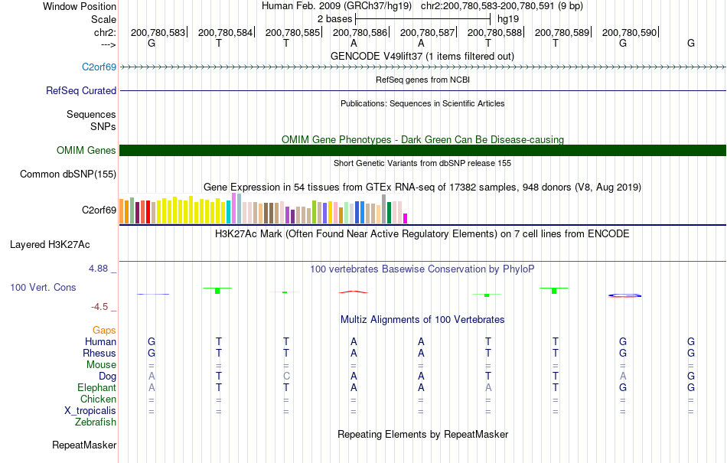Click the orange Gaps label
727x463 pixels.
click(x=104, y=330)
